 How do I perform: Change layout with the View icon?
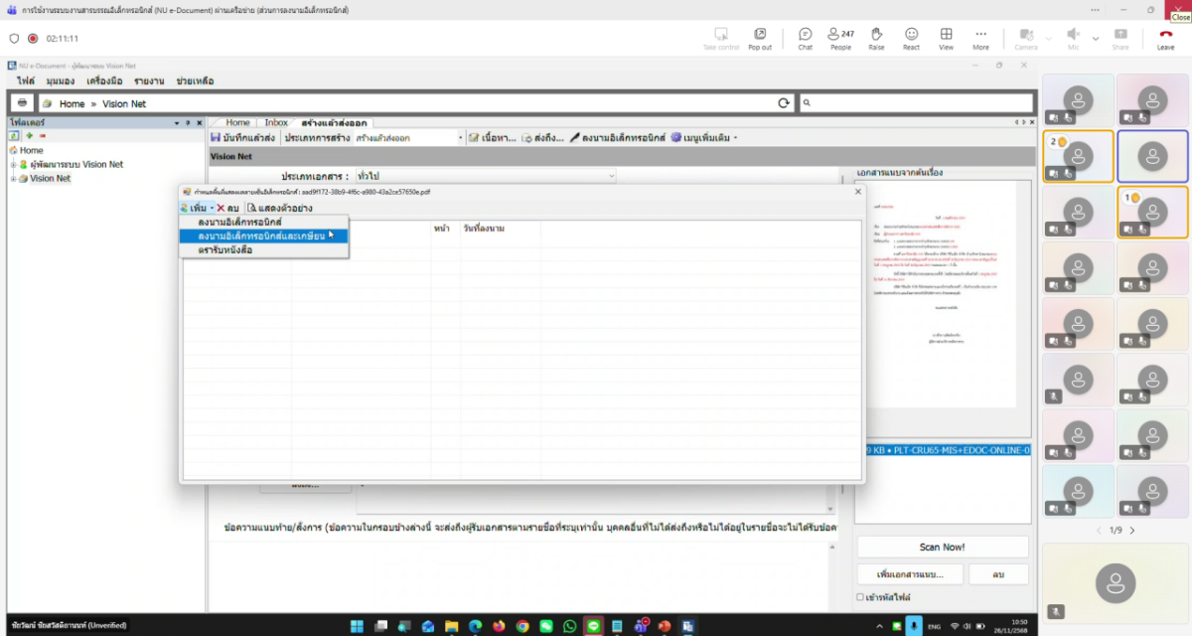click(x=946, y=38)
